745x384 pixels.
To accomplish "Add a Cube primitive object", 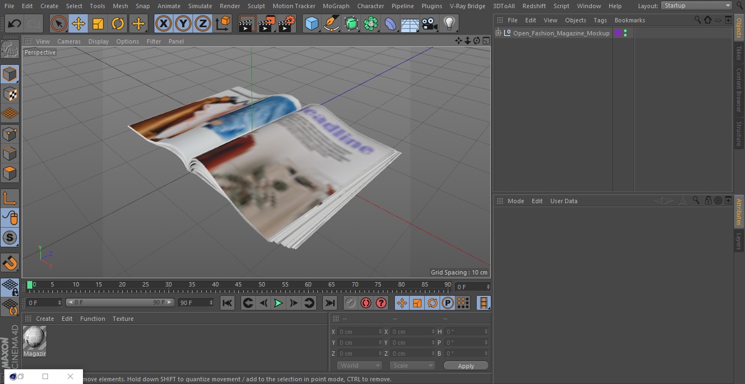I will [x=311, y=23].
